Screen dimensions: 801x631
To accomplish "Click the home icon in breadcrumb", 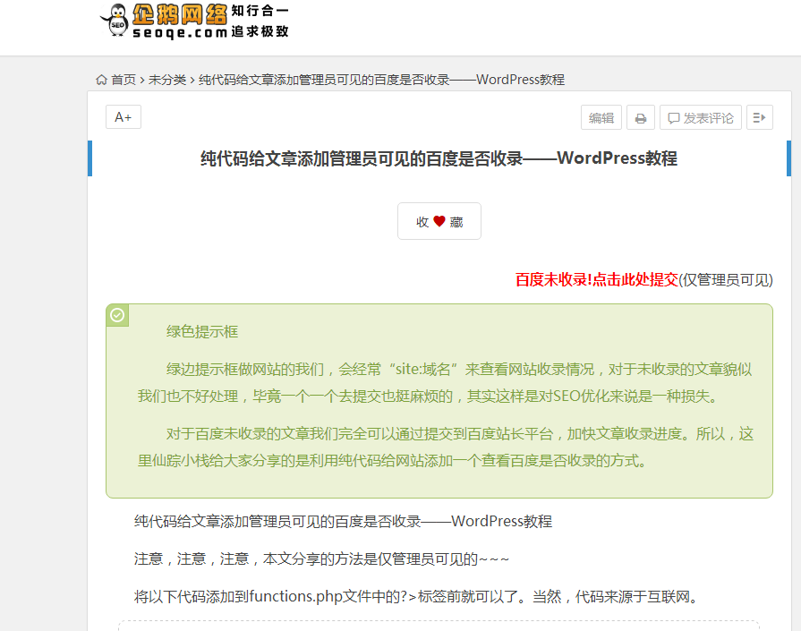I will 102,80.
